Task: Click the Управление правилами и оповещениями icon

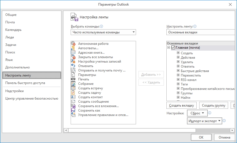Action: pos(73,115)
